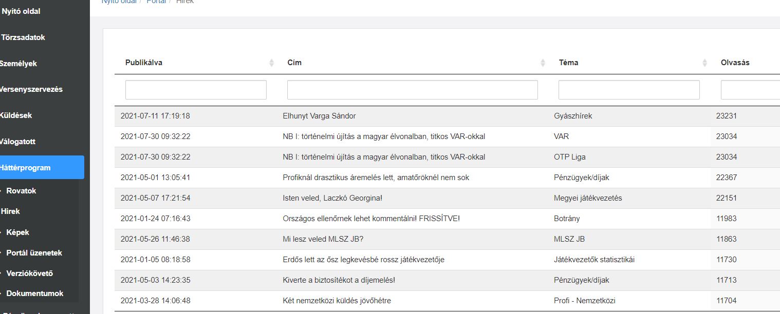Select row Profiknál drasztikus áremelés lett

click(447, 178)
